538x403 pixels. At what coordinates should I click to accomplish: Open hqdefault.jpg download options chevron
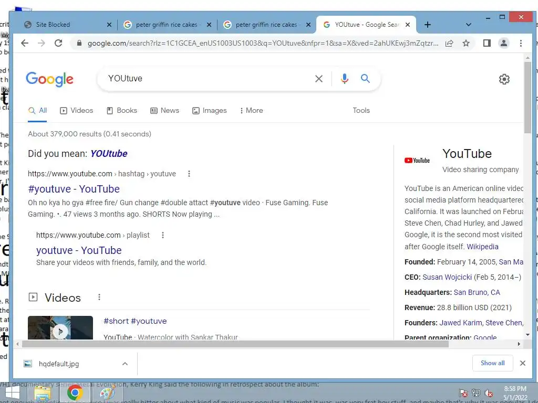click(x=125, y=364)
